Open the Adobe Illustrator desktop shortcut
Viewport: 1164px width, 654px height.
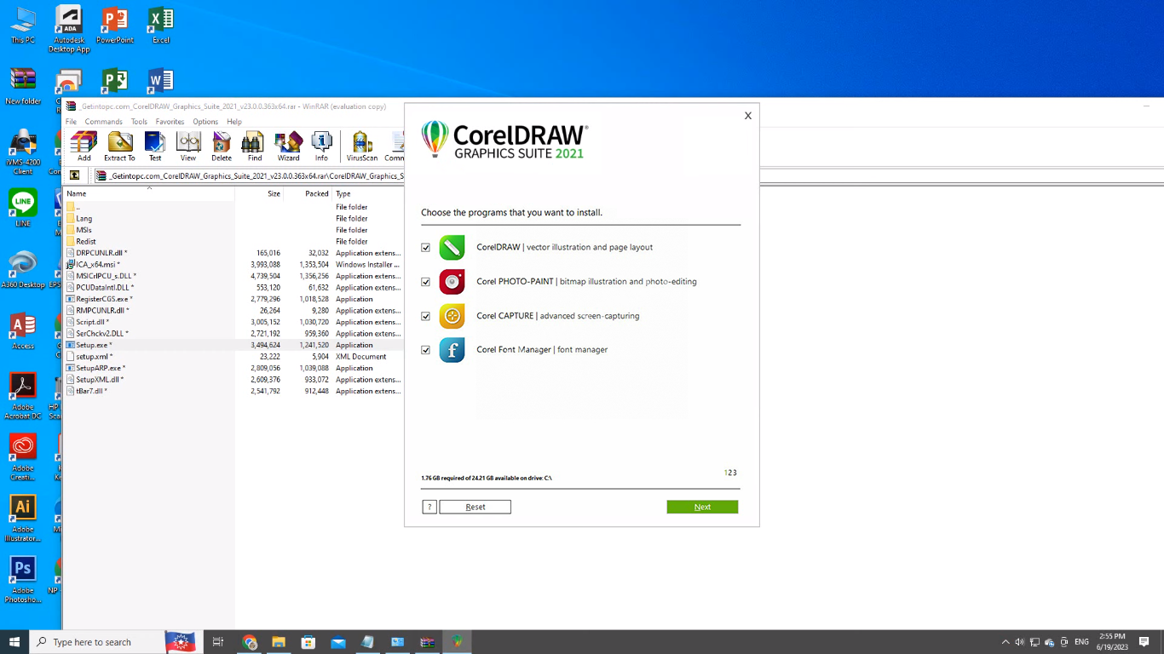pyautogui.click(x=23, y=518)
